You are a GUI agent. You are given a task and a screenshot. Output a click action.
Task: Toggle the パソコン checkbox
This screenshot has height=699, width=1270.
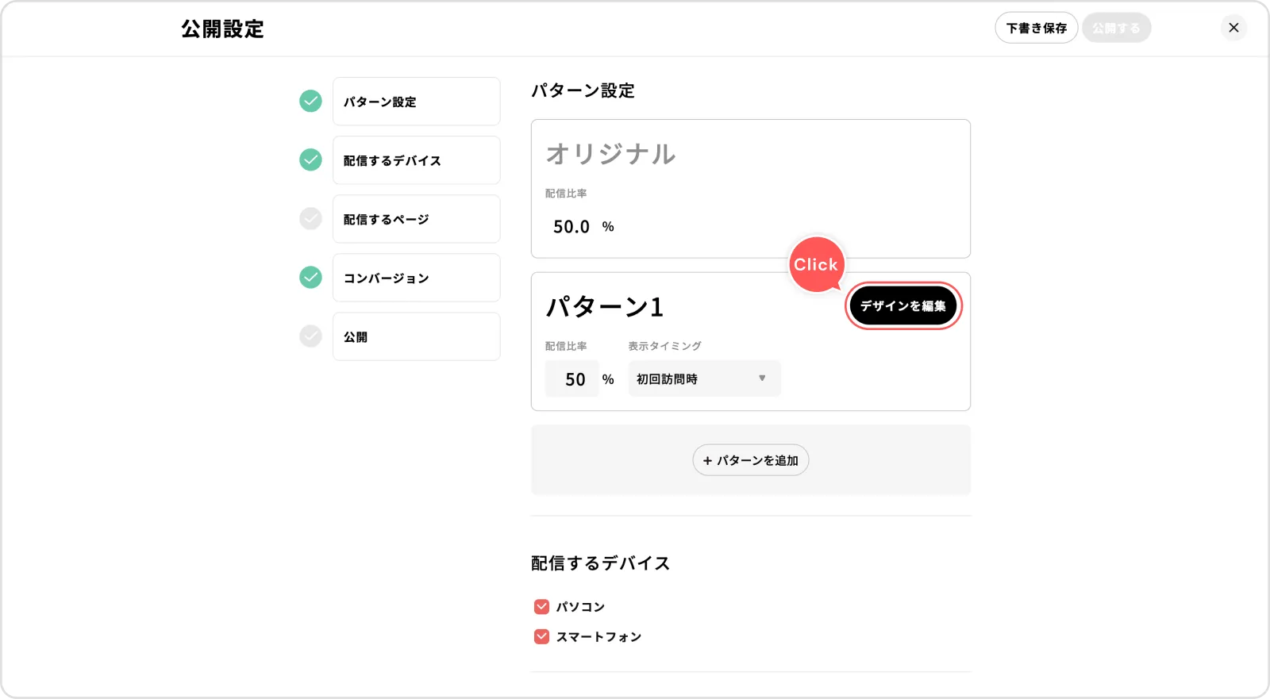[541, 607]
